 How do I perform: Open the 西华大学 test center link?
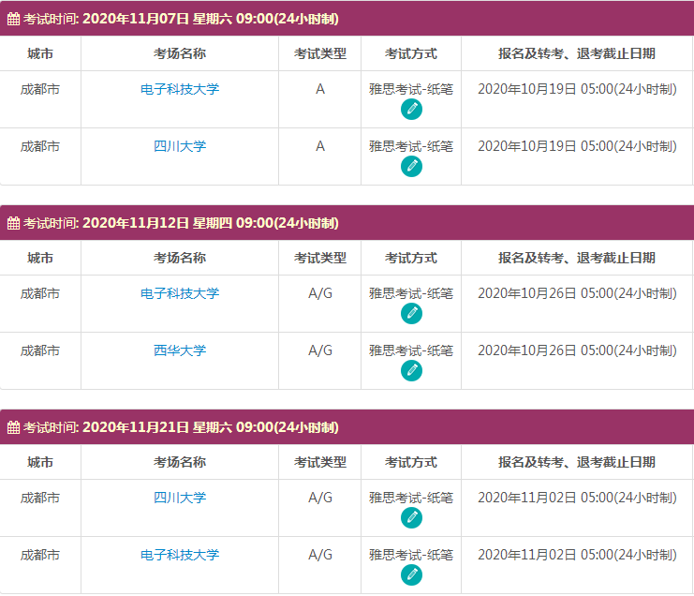180,350
